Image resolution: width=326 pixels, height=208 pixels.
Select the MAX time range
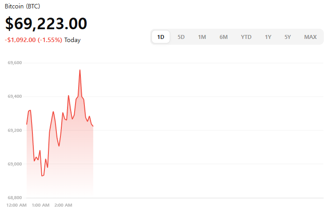(310, 37)
